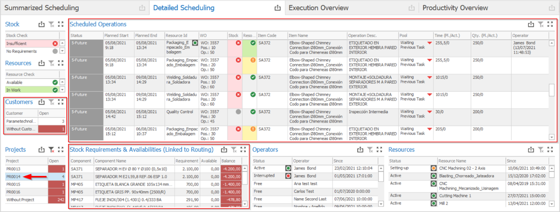Export the Operators panel data

click(x=360, y=150)
